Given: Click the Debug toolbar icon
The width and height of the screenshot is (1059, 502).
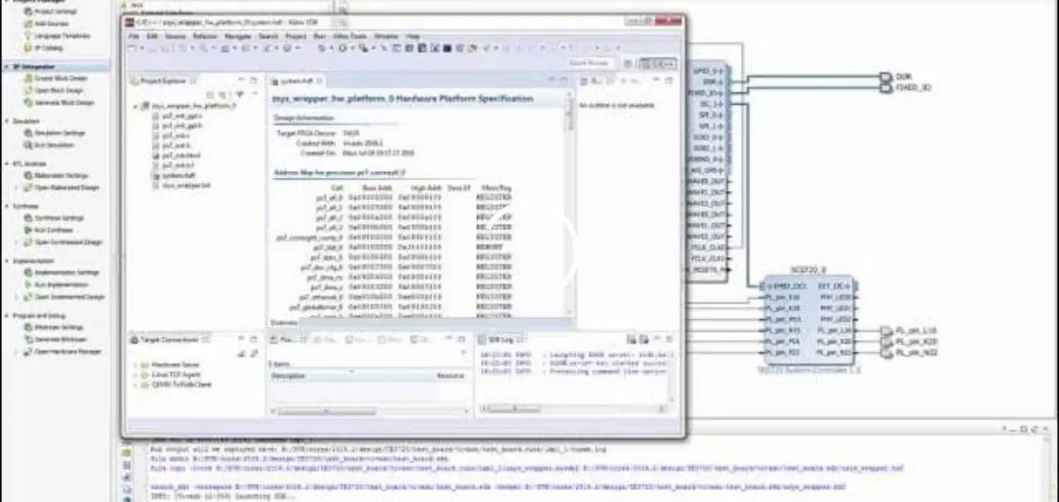Looking at the screenshot, I should click(322, 48).
